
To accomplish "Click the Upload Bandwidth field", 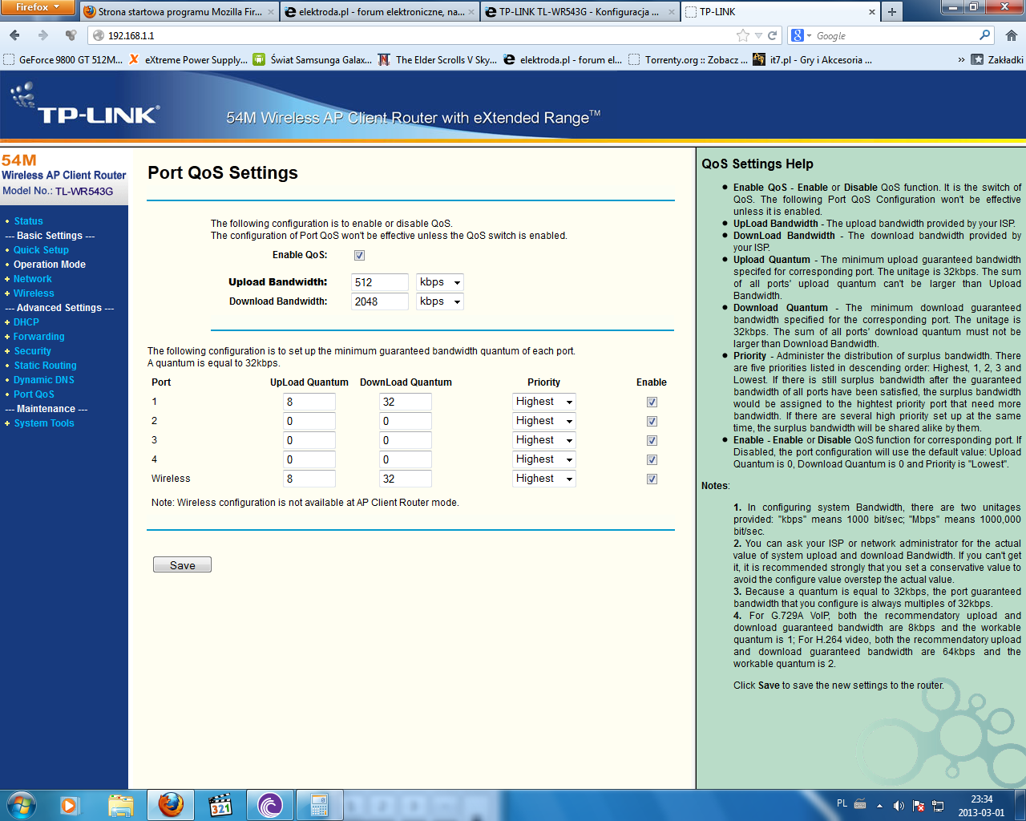I will click(x=380, y=282).
